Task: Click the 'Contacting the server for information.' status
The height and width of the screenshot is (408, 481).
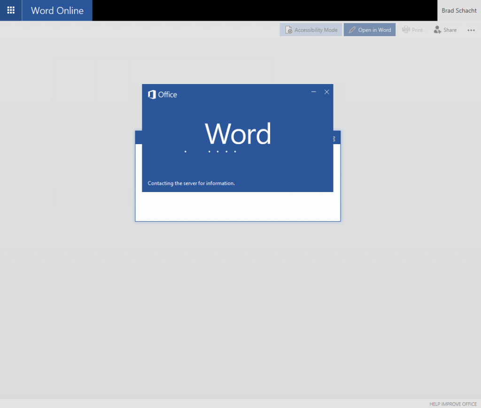Action: point(191,183)
